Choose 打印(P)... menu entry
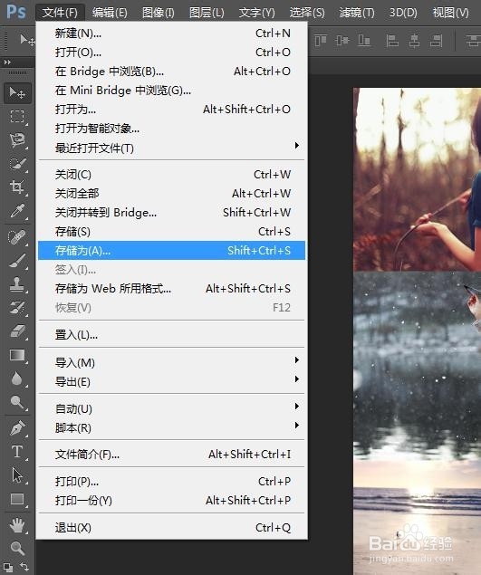The image size is (481, 575). [x=172, y=481]
